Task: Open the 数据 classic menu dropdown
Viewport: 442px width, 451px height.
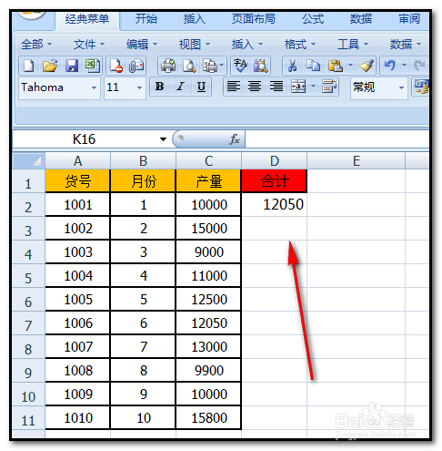Action: click(x=406, y=45)
